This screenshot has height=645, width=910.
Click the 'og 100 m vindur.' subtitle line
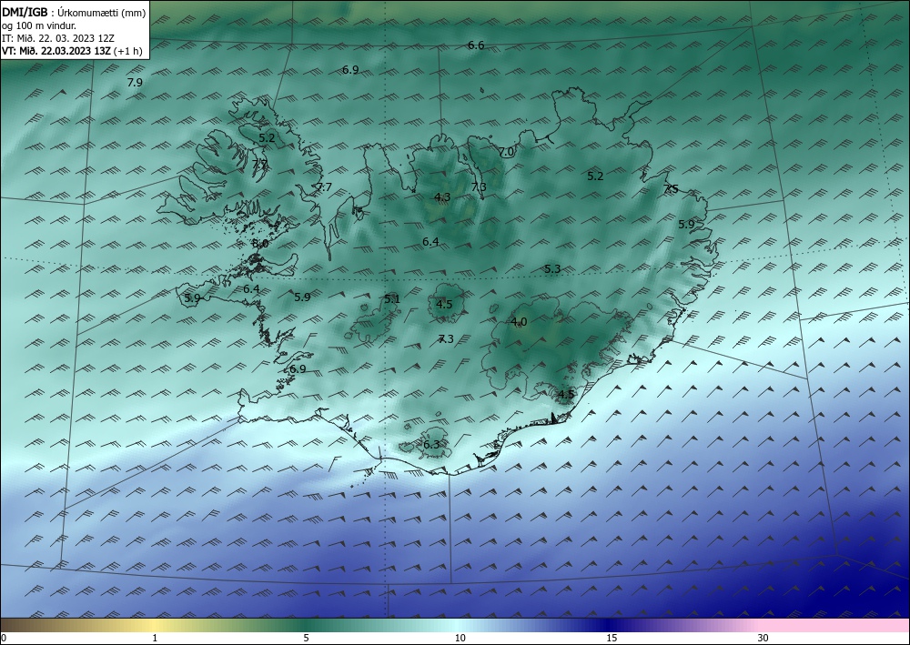pyautogui.click(x=39, y=25)
